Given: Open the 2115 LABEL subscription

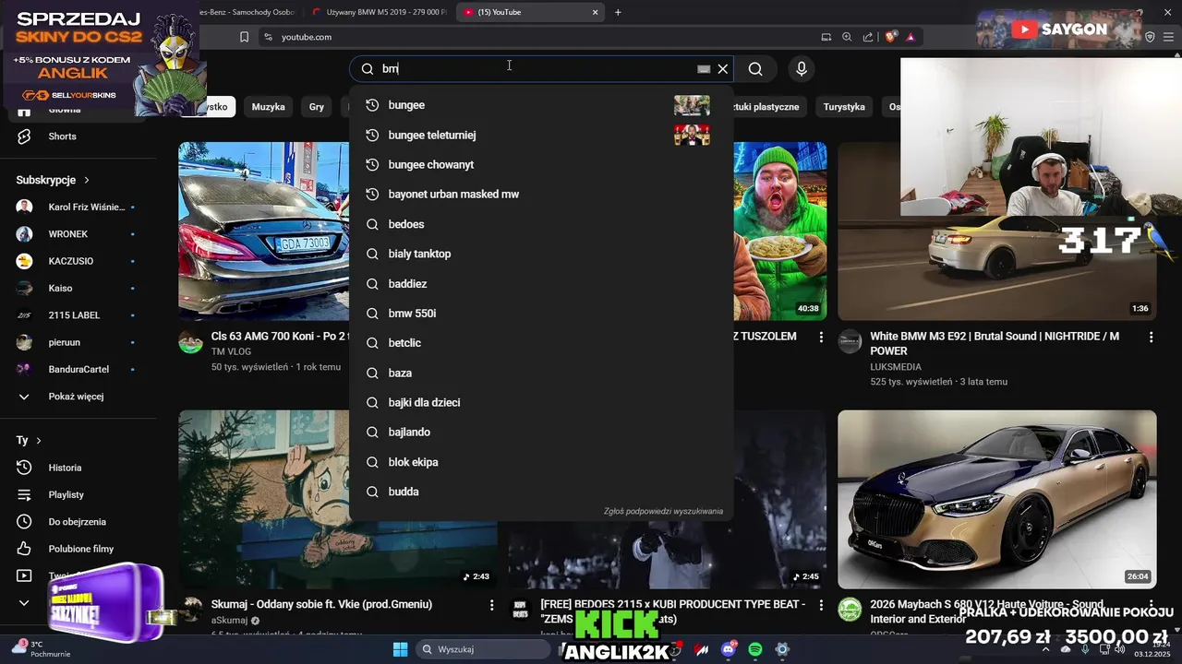Looking at the screenshot, I should (76, 315).
